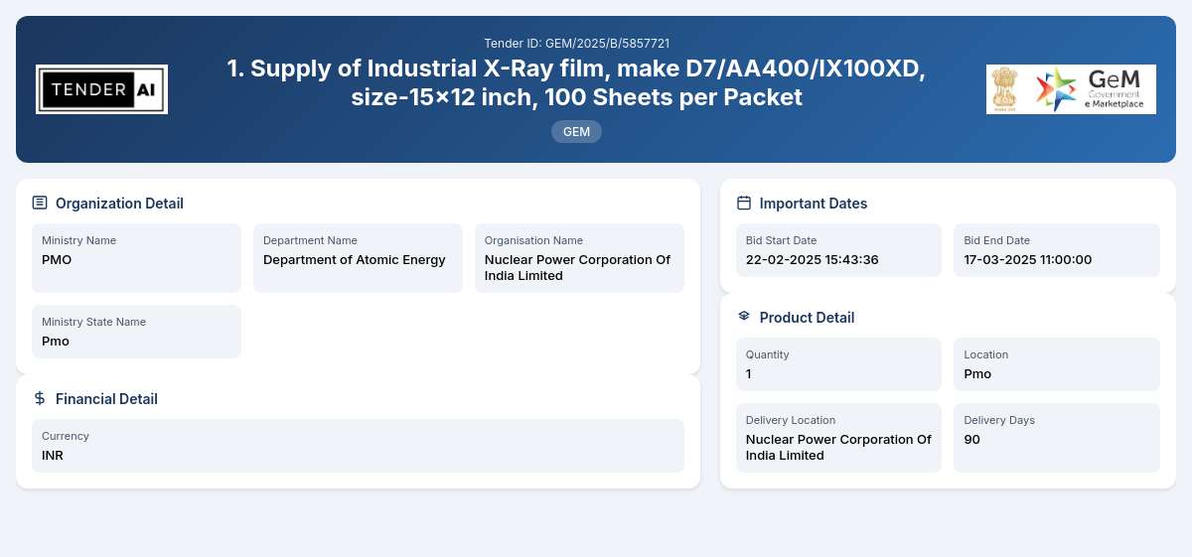Click Bid Start Date 22-02-2025 15:43:36
Image resolution: width=1192 pixels, height=557 pixels.
tap(813, 260)
